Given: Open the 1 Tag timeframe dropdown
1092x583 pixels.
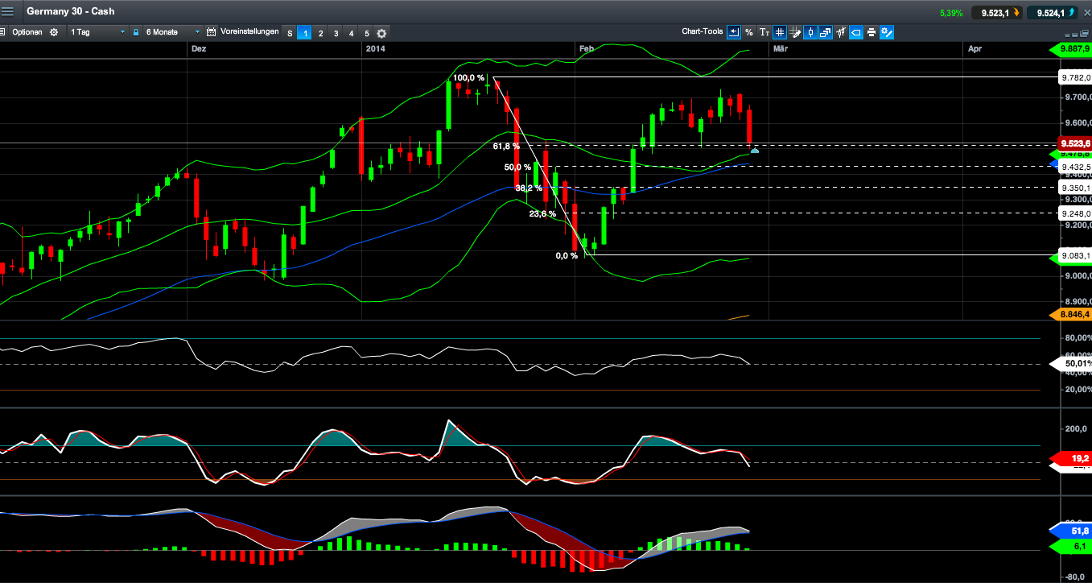Looking at the screenshot, I should point(97,32).
